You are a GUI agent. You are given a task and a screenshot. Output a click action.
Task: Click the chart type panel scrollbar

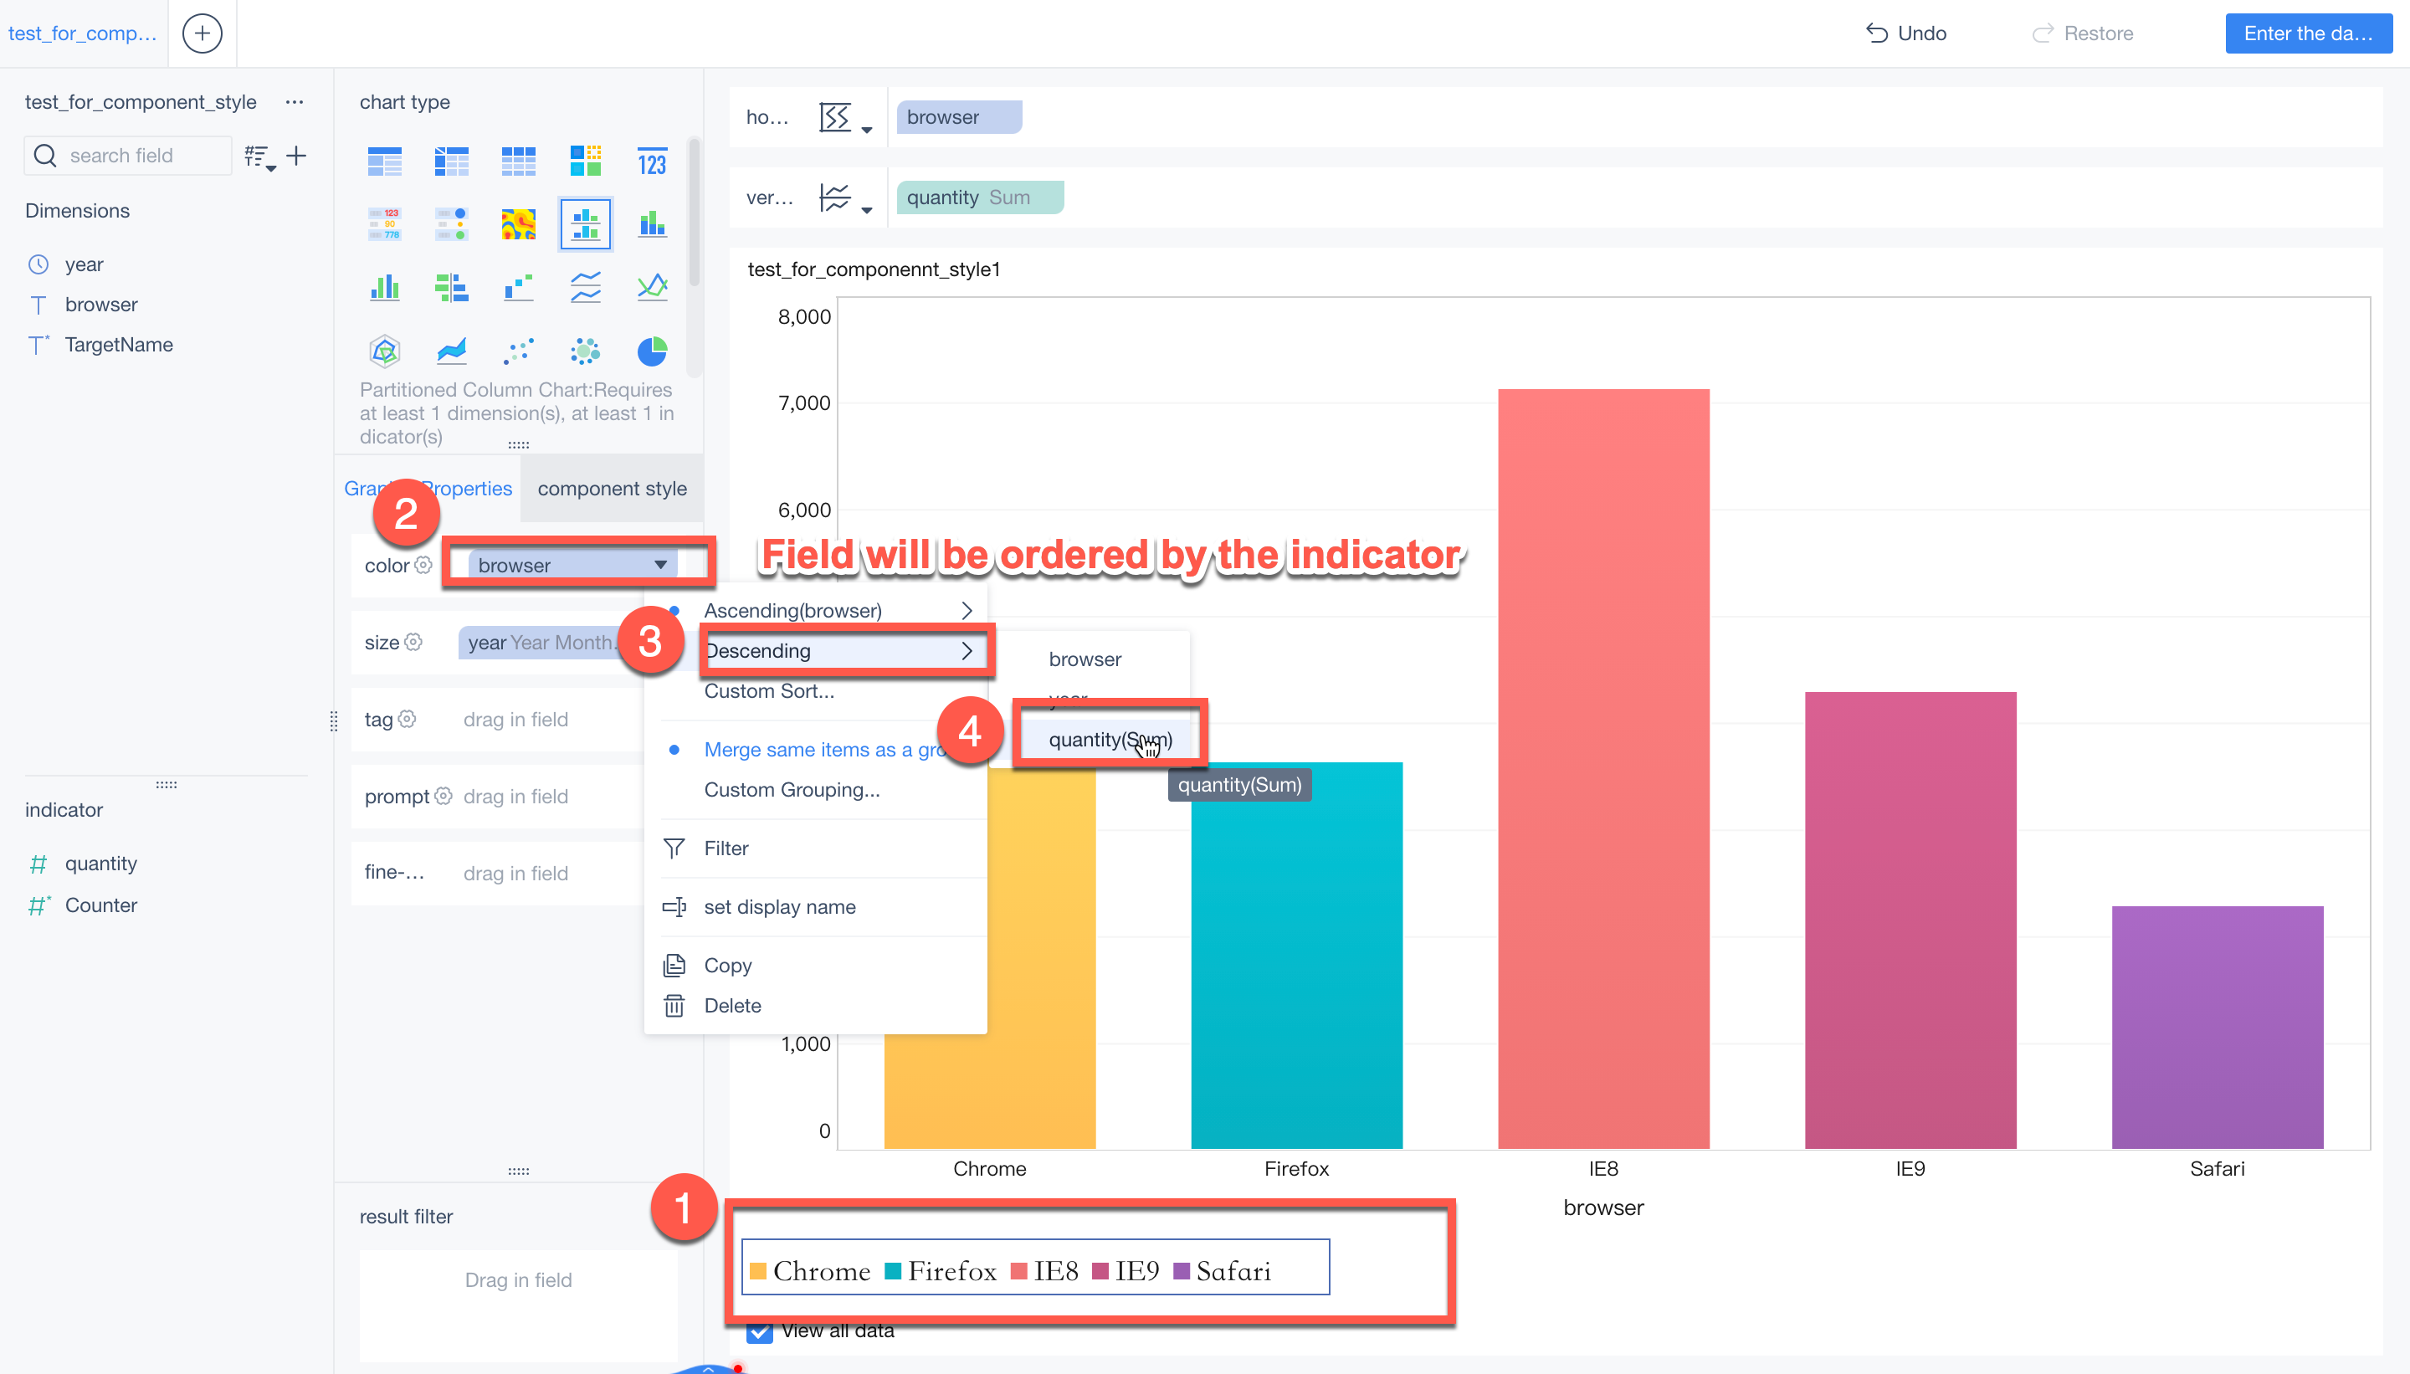point(695,213)
